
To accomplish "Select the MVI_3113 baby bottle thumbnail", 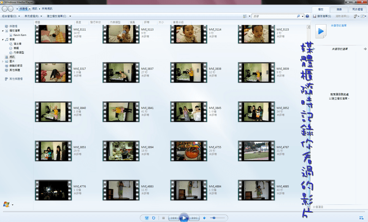I will (x=121, y=34).
